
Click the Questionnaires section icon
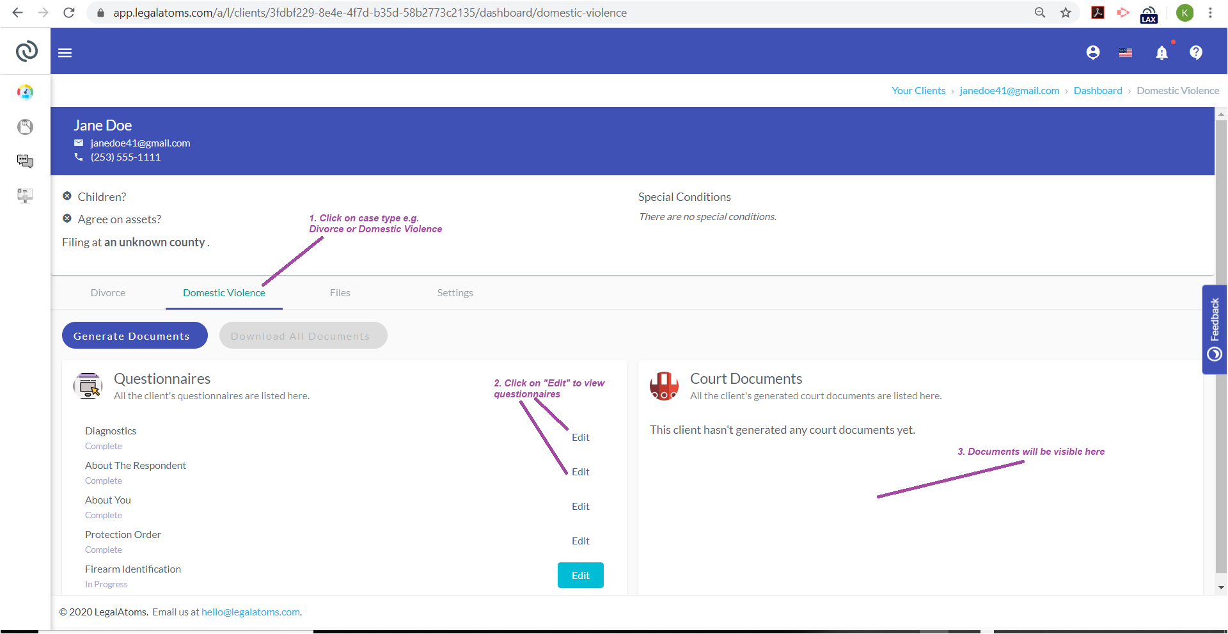tap(88, 386)
